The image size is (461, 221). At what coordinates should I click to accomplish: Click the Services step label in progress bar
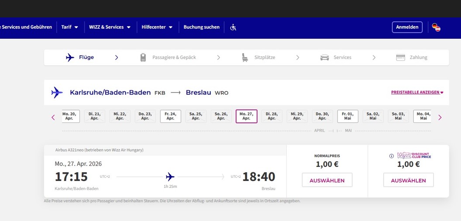click(x=343, y=58)
